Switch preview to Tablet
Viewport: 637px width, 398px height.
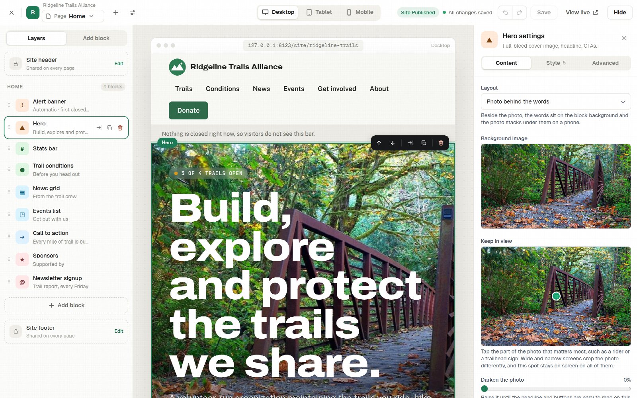point(319,12)
